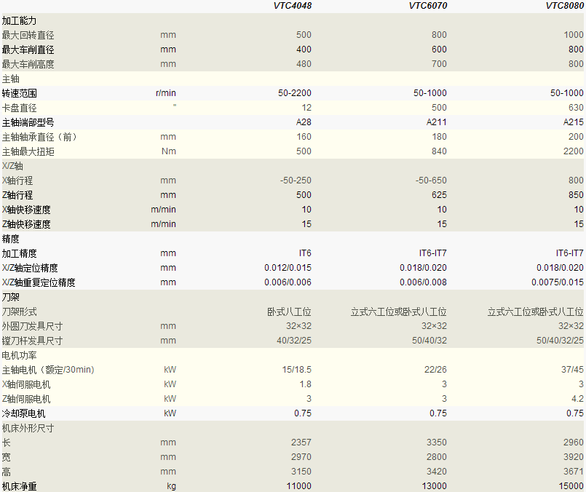Viewport: 586px width, 492px height.
Task: Select the 机床外形尺寸 section heading
Action: [28, 429]
